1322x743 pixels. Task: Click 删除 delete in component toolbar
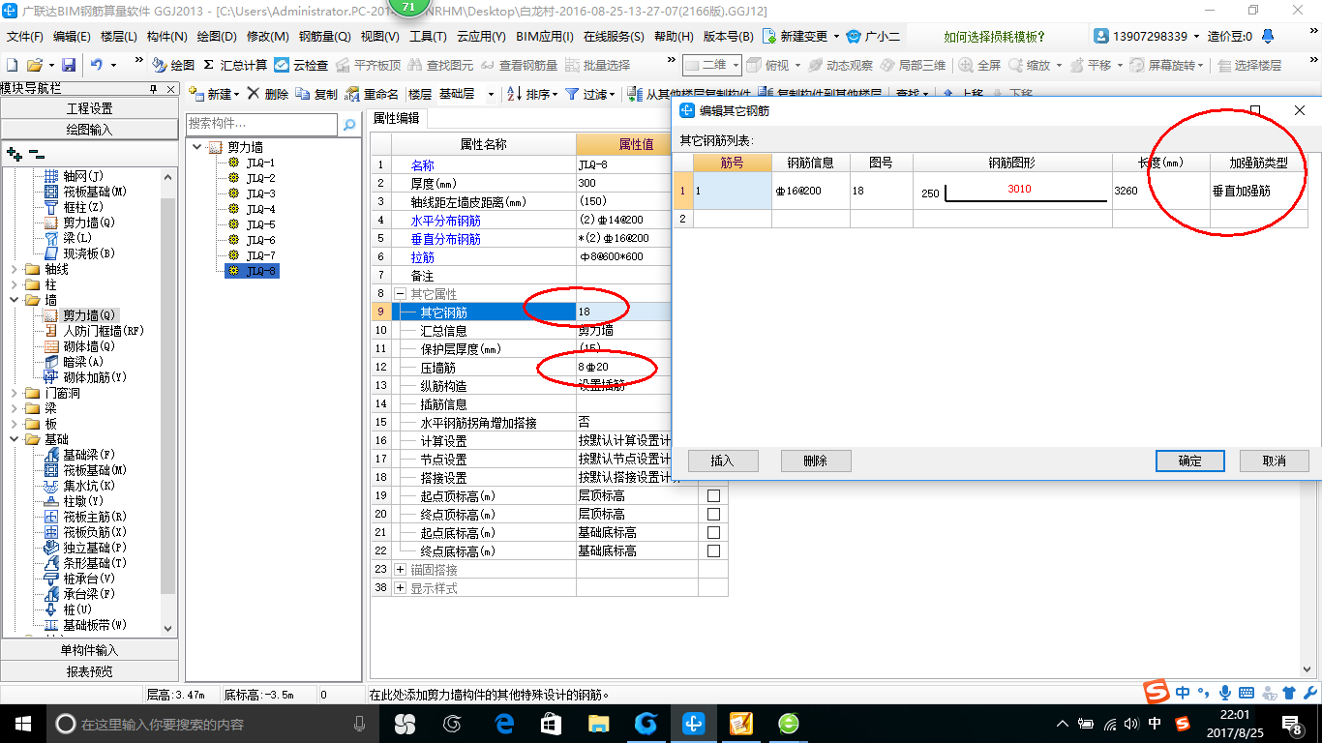click(268, 94)
